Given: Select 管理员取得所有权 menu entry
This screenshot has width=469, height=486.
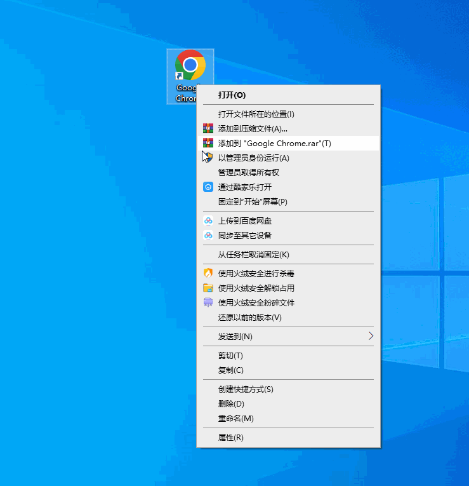Looking at the screenshot, I should 249,172.
